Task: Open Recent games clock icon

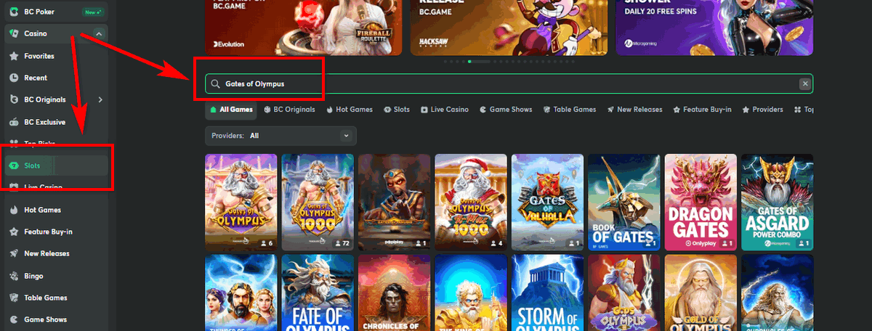Action: coord(13,78)
